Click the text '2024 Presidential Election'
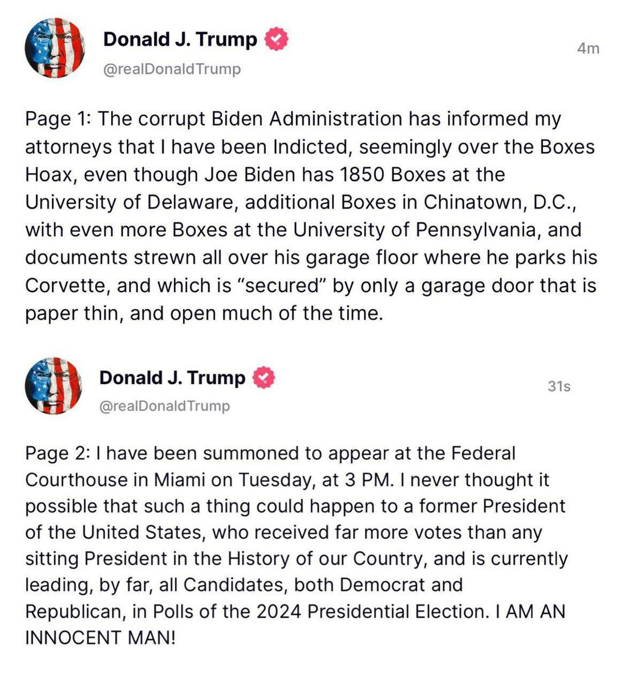Viewport: 628px width, 685px height. (x=370, y=611)
